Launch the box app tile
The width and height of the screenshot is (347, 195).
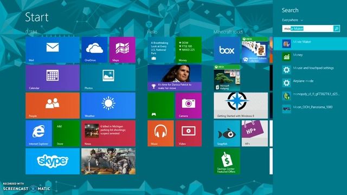227,50
